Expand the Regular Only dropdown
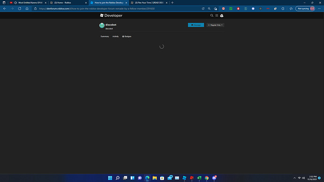This screenshot has height=182, width=324. coord(216,25)
